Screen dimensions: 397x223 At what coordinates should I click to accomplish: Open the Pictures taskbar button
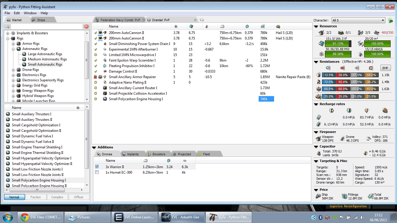click(87, 217)
